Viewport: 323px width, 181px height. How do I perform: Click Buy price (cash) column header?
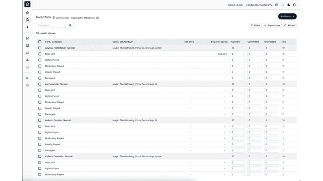point(219,42)
